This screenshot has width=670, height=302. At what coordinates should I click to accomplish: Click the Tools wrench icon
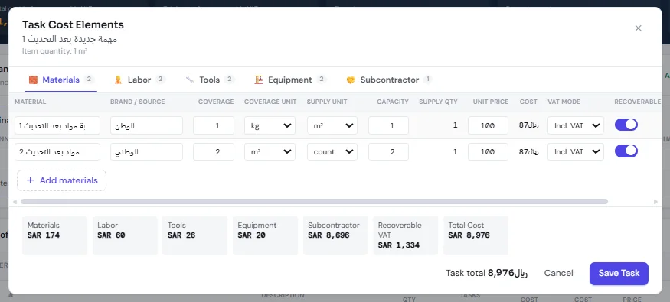coord(190,80)
